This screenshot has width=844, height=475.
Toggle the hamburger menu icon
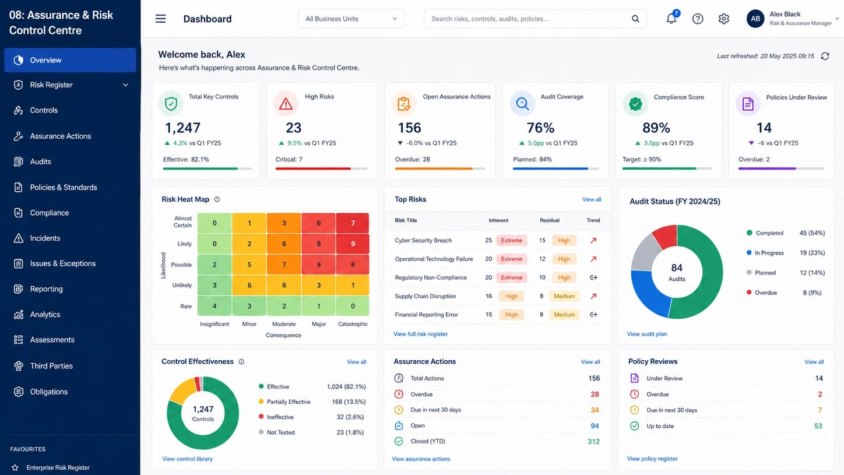click(160, 19)
